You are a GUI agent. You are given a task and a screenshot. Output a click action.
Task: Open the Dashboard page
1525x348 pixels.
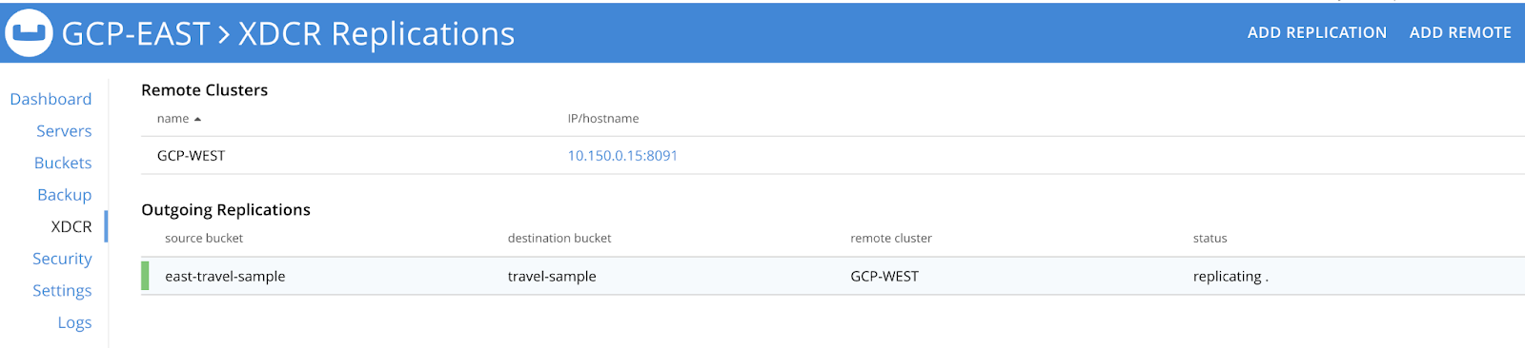click(51, 99)
